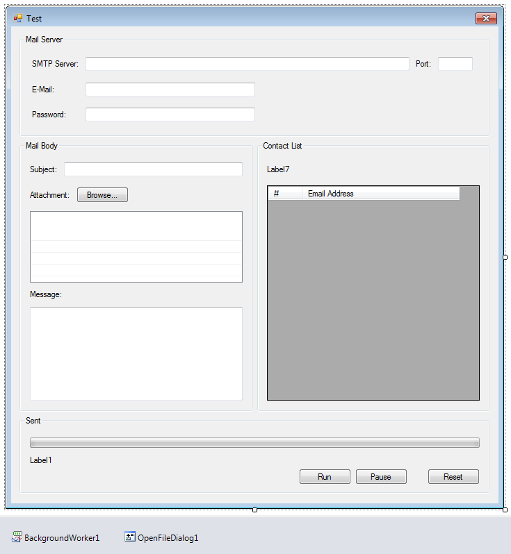Select the Sent group box caption
511x554 pixels.
(x=33, y=421)
